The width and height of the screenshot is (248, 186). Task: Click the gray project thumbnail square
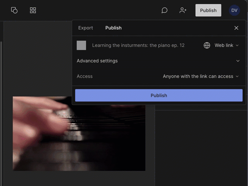(81, 45)
